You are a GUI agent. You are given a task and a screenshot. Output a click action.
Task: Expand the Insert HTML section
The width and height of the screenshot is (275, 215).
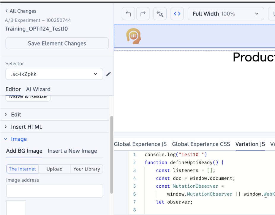pos(26,127)
